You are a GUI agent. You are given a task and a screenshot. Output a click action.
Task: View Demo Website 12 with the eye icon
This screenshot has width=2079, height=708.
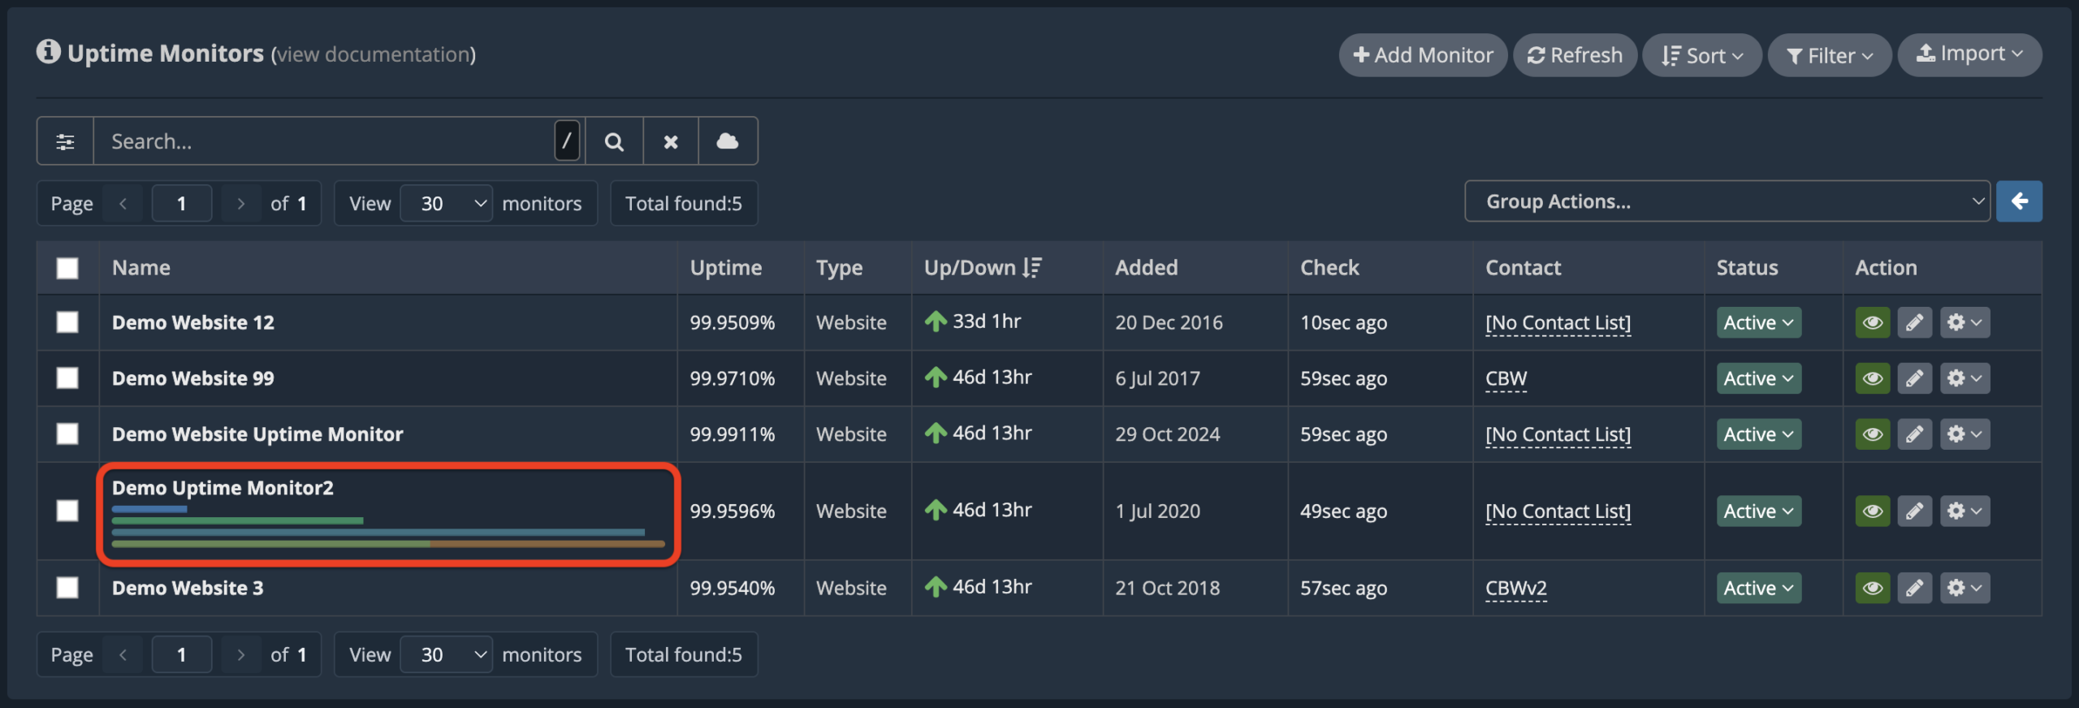[1873, 322]
